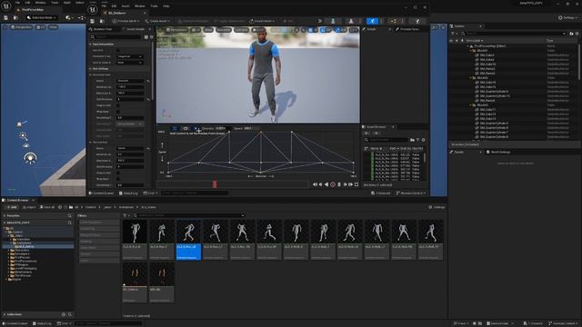This screenshot has height=327, width=582.
Task: Save the current level in main toolbar
Action: click(6, 17)
